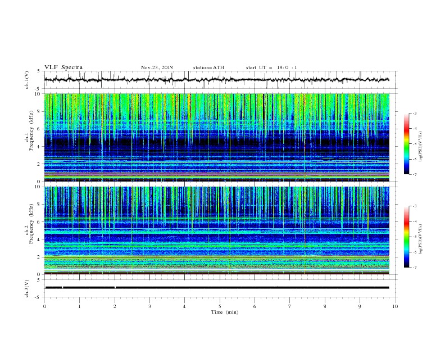
Task: Click the "5" volt tick of ch.1(V) axis
Action: [x=40, y=71]
